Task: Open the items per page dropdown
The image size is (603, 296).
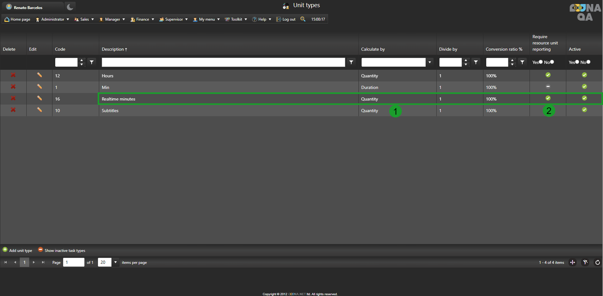Action: [x=115, y=263]
